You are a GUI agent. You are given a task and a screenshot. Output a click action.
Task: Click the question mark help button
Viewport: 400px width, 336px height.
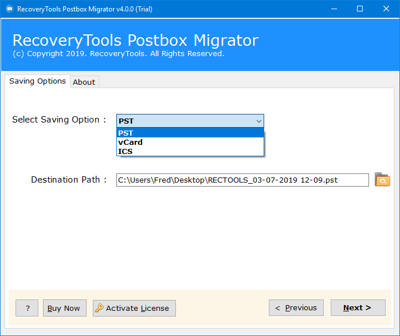tap(27, 308)
